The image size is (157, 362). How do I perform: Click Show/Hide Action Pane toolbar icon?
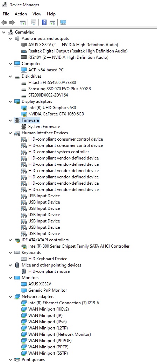52,22
